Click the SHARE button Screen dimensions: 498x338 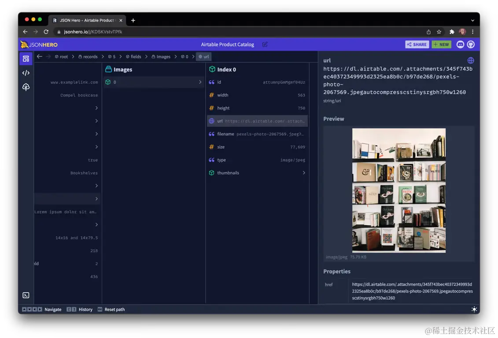click(x=417, y=44)
